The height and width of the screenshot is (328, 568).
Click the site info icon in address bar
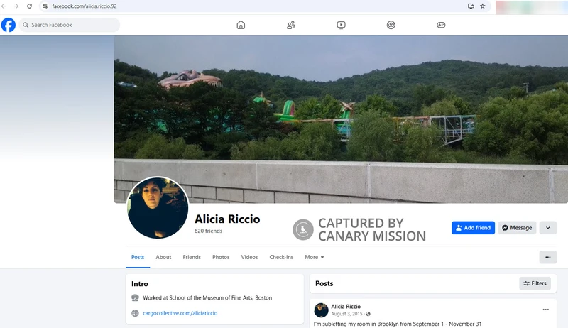click(45, 6)
